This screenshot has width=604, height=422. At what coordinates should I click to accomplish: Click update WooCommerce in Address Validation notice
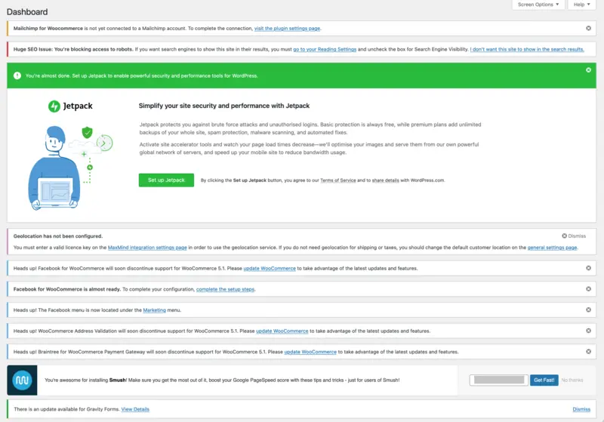coord(282,331)
